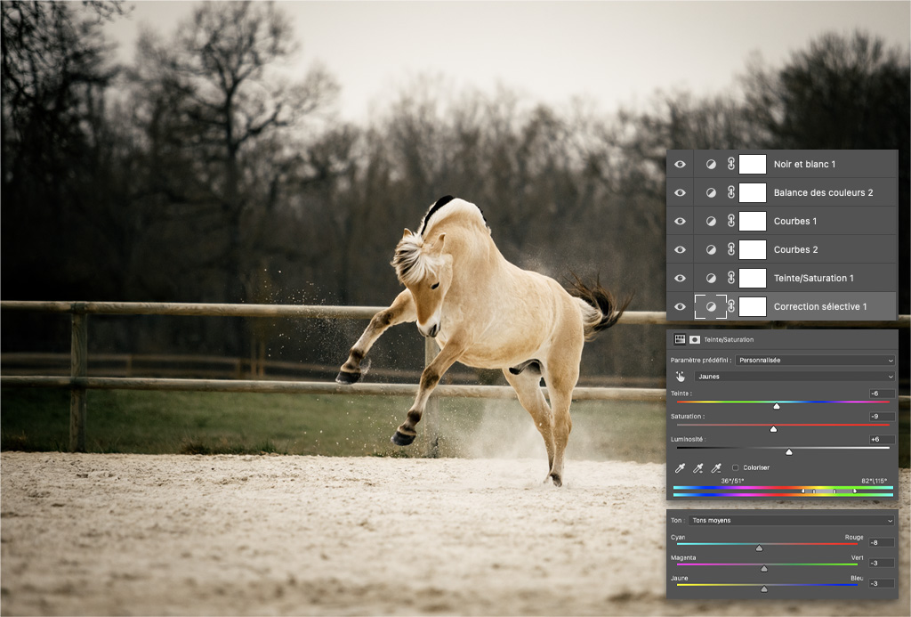
Task: Select the Courbes 1 layer name
Action: point(794,222)
